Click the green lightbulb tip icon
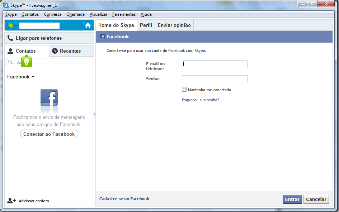 (27, 62)
